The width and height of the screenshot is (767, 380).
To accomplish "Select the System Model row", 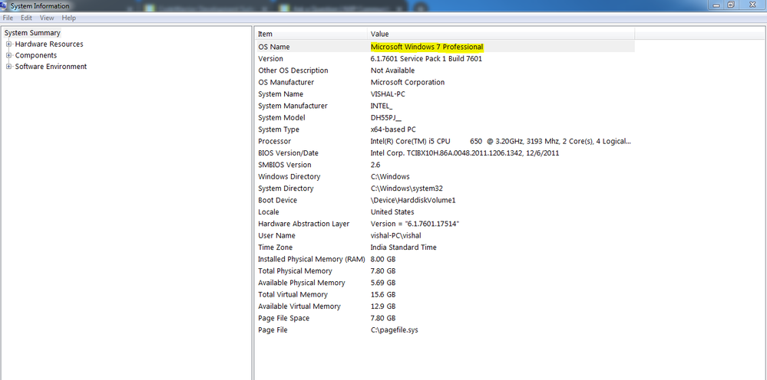I will coord(445,117).
